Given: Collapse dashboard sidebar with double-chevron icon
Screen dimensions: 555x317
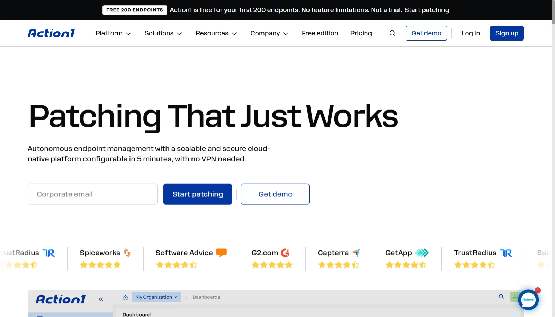Looking at the screenshot, I should (101, 299).
